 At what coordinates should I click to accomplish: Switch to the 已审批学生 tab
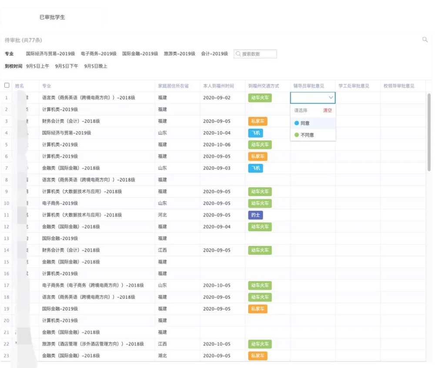52,17
